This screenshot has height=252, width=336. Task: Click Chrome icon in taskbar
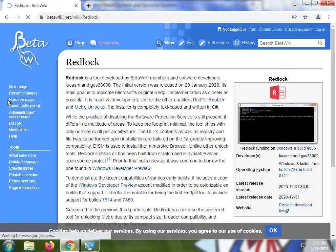tap(70, 245)
